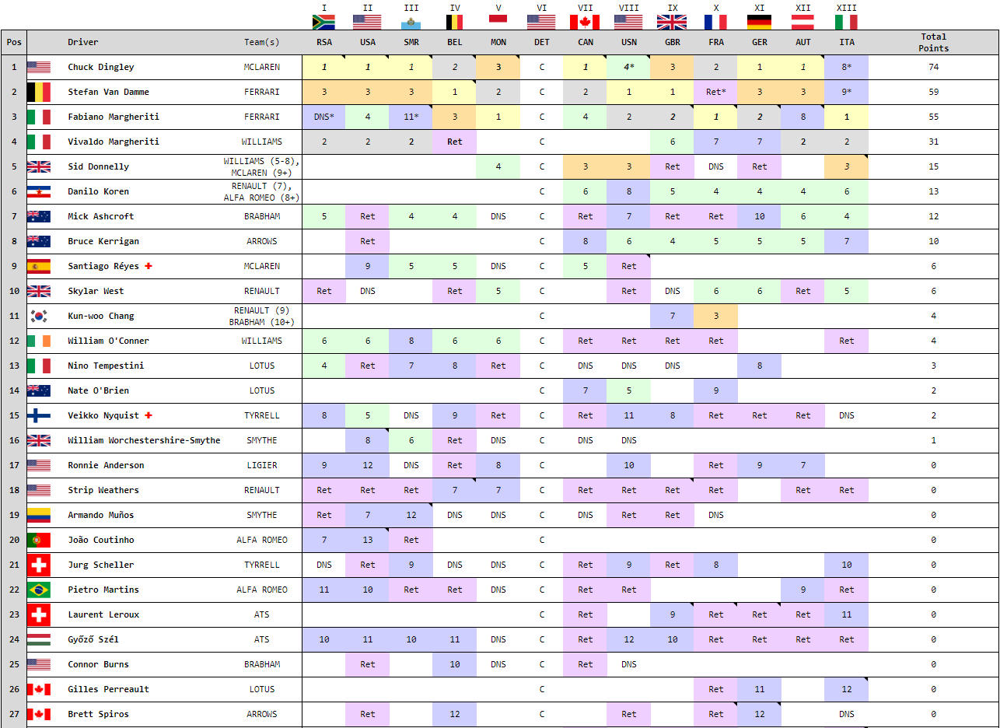Click the "9*" cell in Stefan Van Damme's row
Screen dimensions: 1000x728
[x=847, y=92]
